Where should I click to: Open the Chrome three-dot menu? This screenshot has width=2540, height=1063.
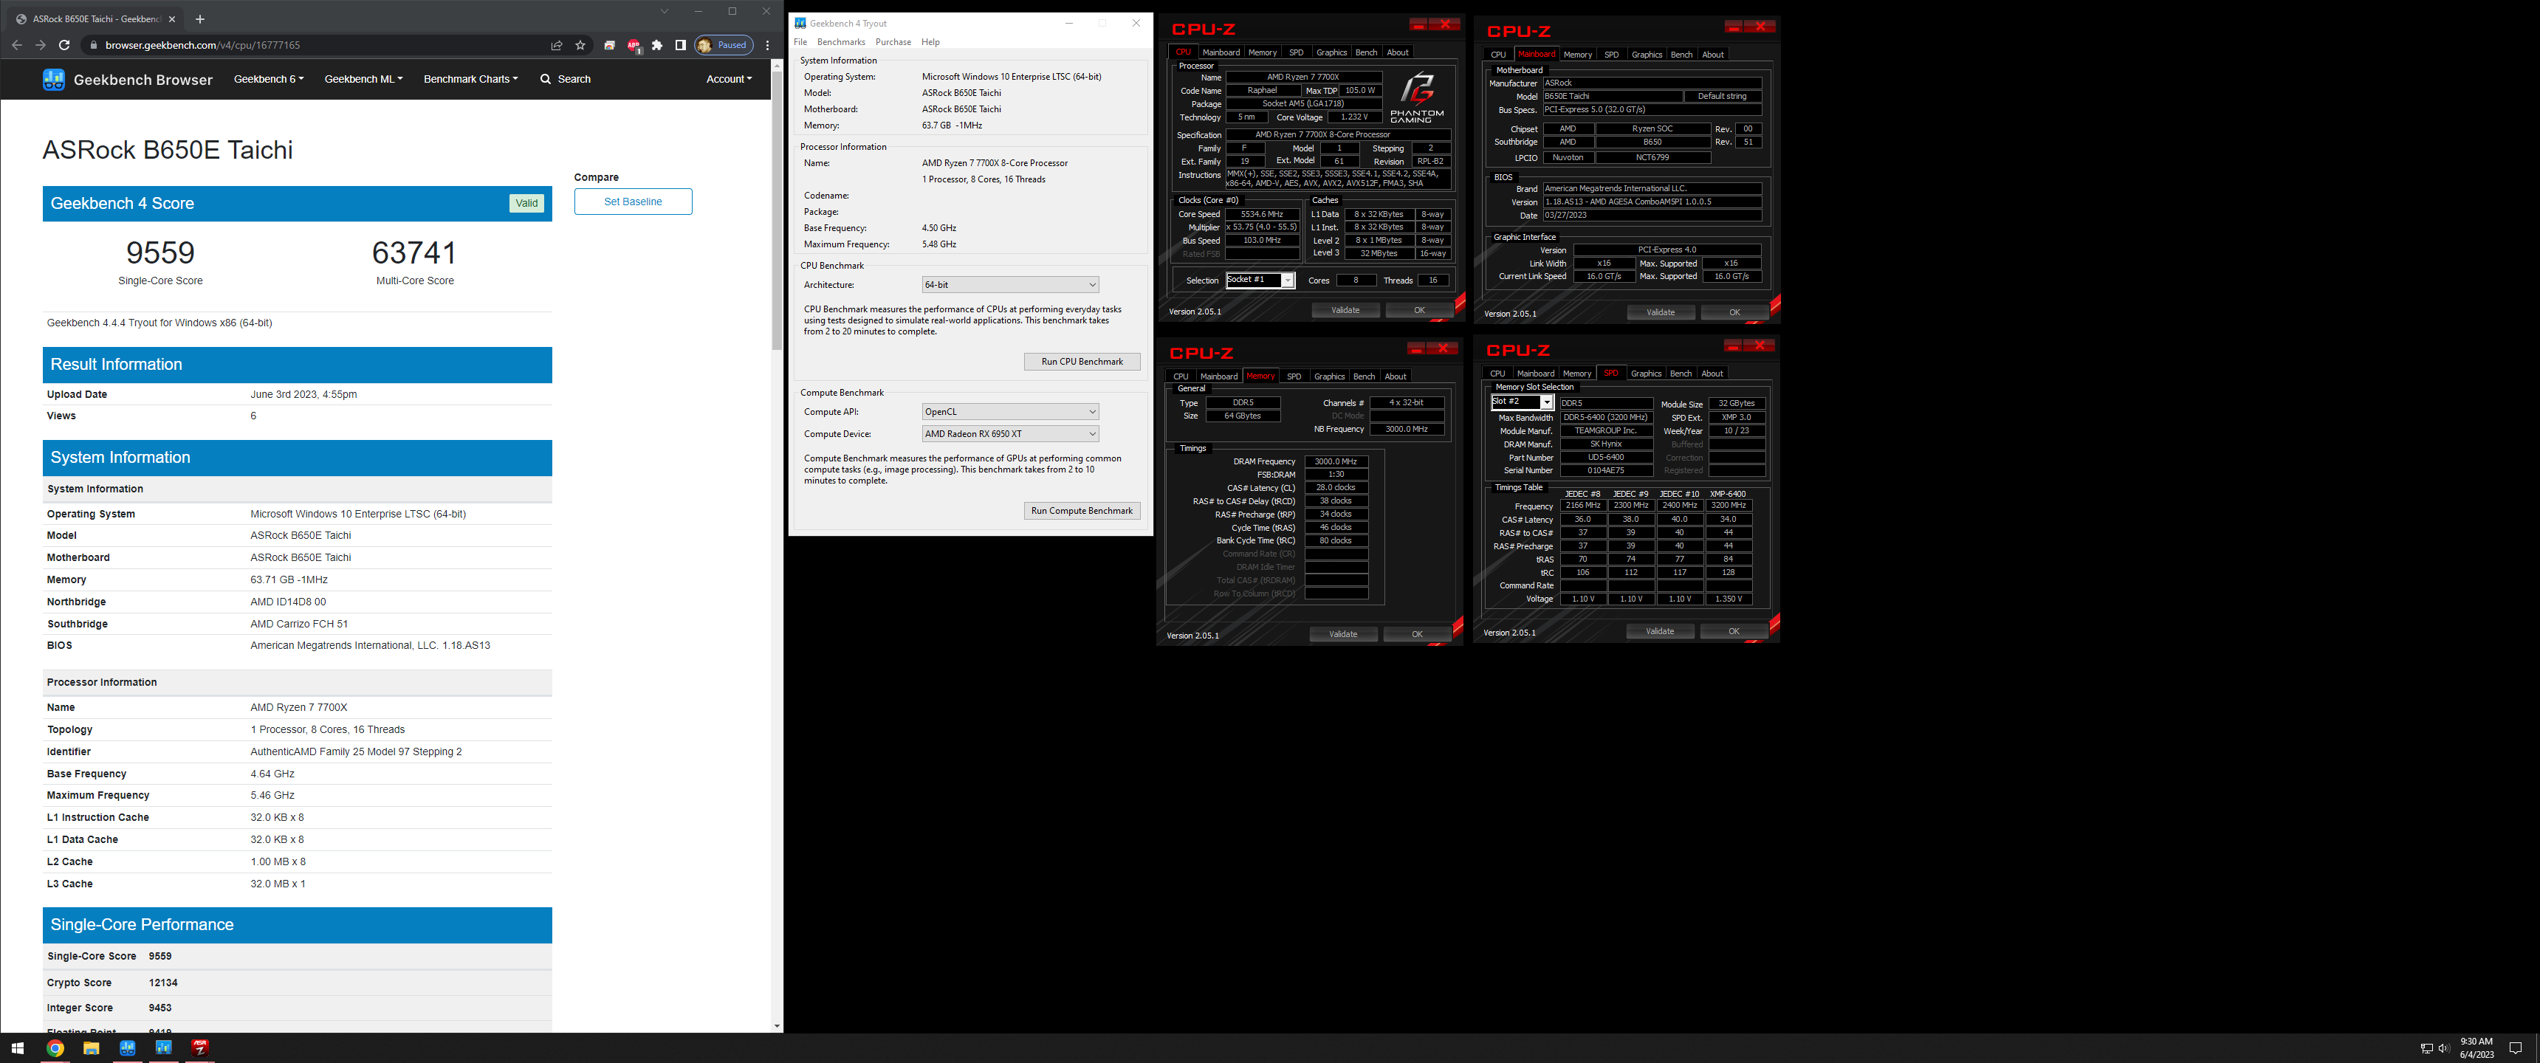click(x=767, y=45)
